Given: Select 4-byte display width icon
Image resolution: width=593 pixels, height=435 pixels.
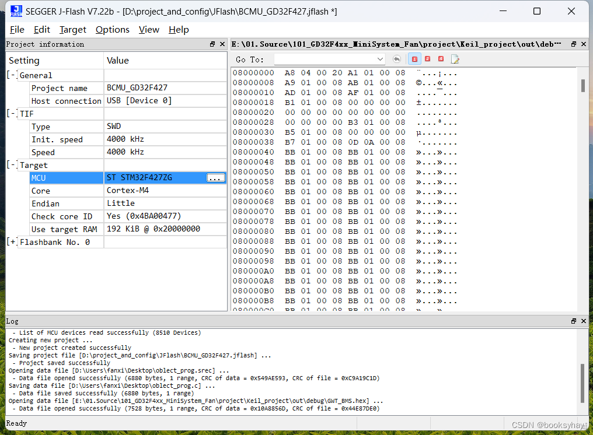Looking at the screenshot, I should pyautogui.click(x=441, y=58).
